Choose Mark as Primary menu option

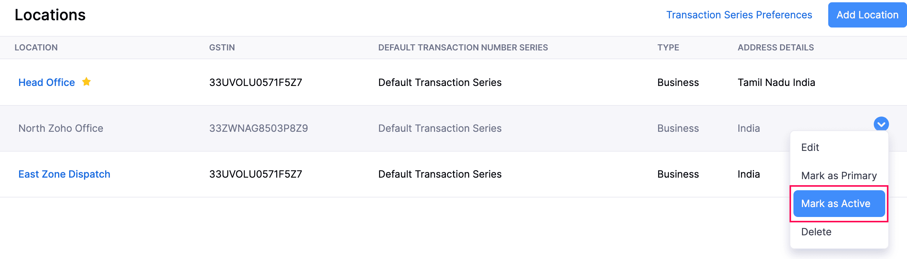(x=839, y=176)
